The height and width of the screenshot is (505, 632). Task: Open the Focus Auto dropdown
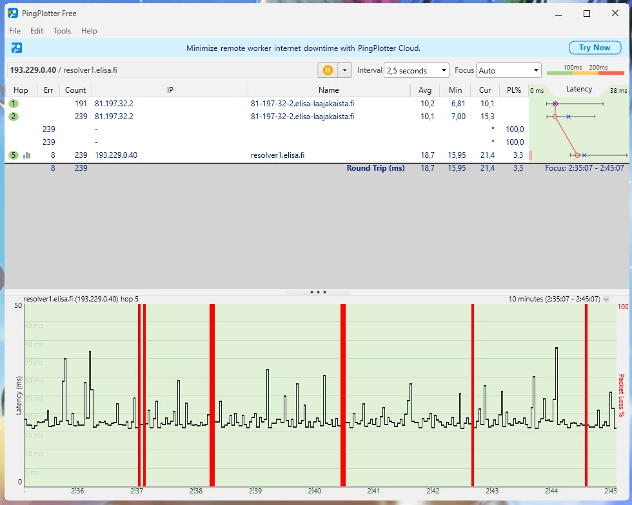[x=509, y=70]
